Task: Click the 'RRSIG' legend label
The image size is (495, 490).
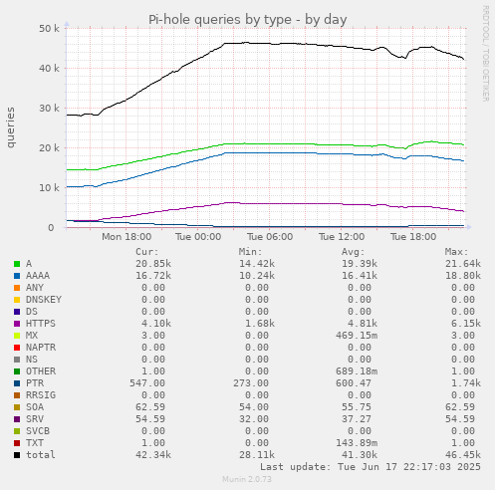Action: point(41,395)
